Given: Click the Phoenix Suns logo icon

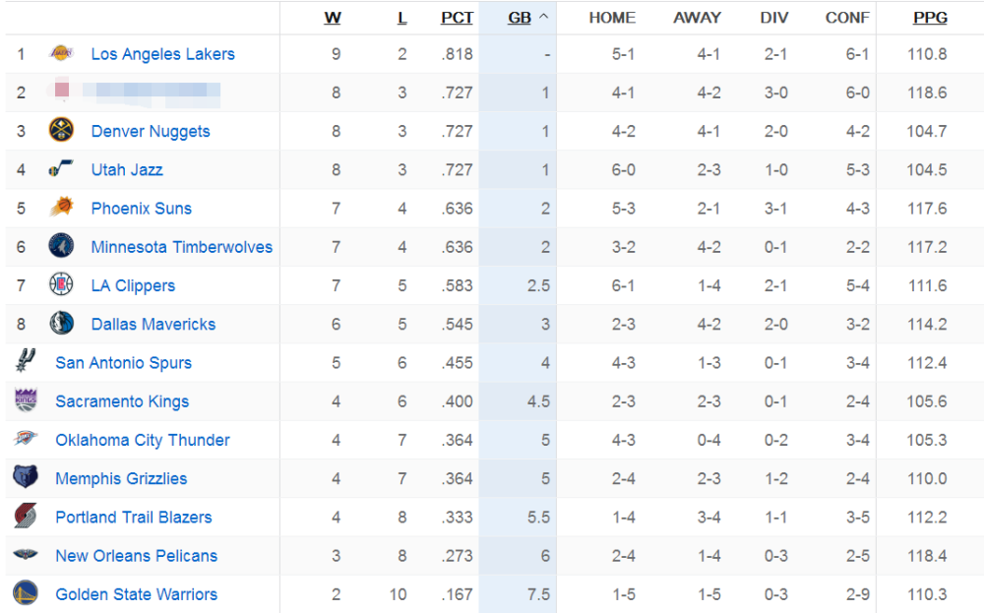Looking at the screenshot, I should pos(61,207).
